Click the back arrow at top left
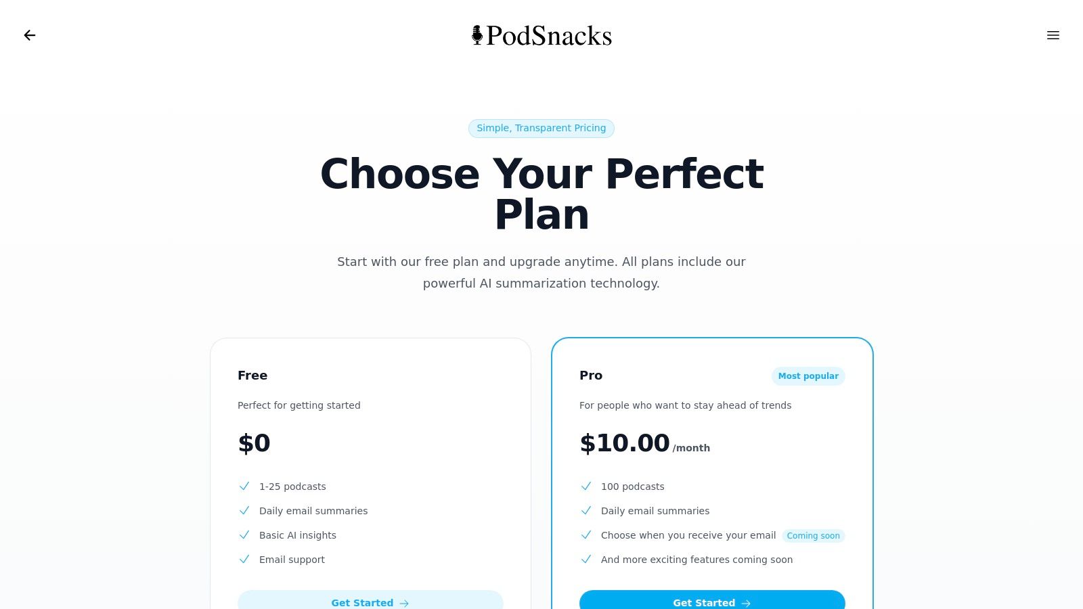 click(x=30, y=35)
